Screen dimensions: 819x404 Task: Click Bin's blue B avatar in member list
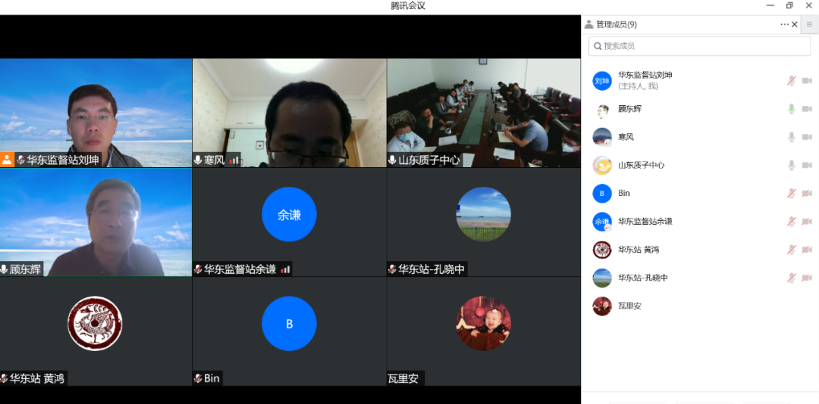point(601,194)
